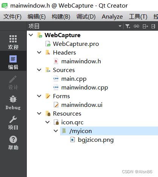Screen dimensions: 158x177
Task: Collapse the WebCapture project node
Action: click(x=31, y=35)
